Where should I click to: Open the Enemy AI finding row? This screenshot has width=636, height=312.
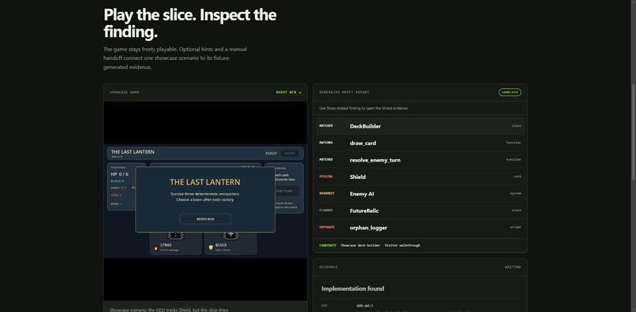(x=421, y=194)
